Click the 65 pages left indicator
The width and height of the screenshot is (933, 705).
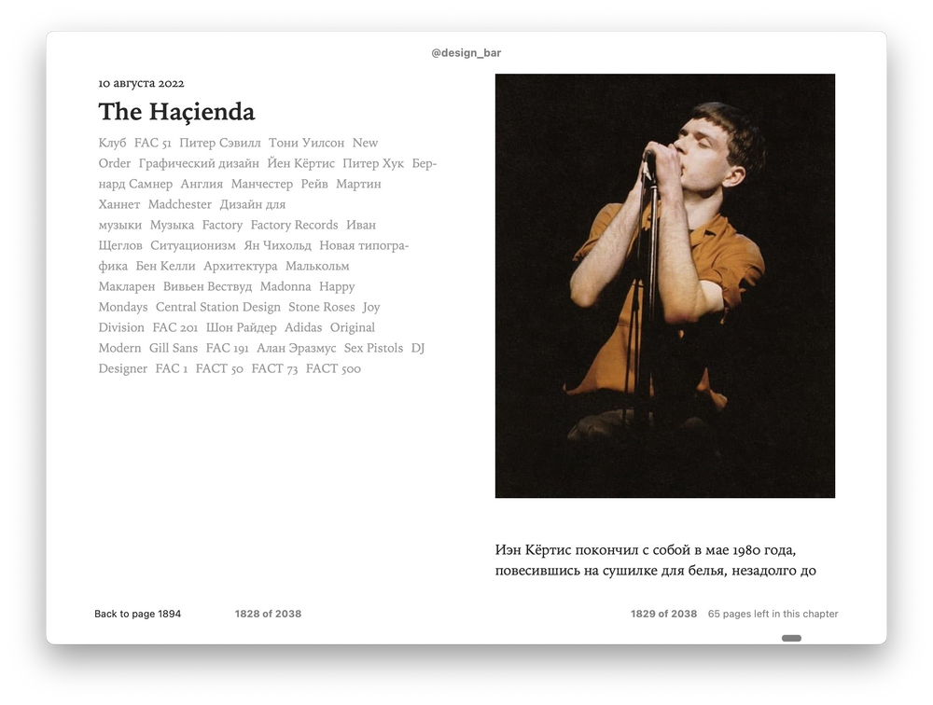pos(773,614)
